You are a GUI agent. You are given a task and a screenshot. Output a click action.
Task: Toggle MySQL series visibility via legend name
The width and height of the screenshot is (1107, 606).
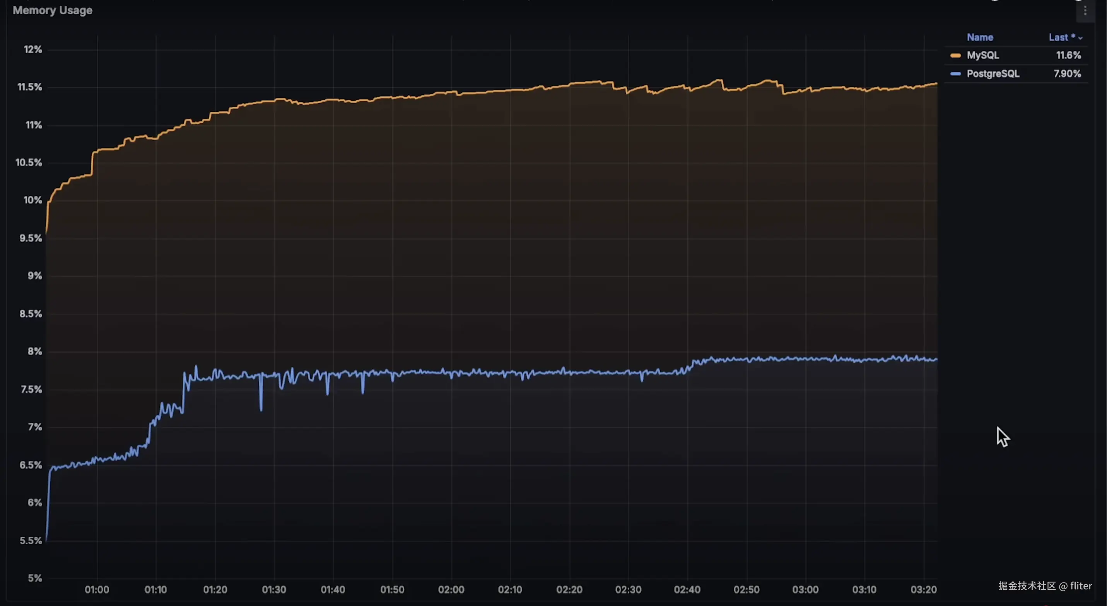[982, 55]
